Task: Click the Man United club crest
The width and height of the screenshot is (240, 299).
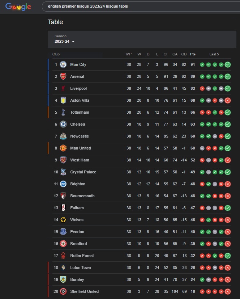Action: pos(63,148)
